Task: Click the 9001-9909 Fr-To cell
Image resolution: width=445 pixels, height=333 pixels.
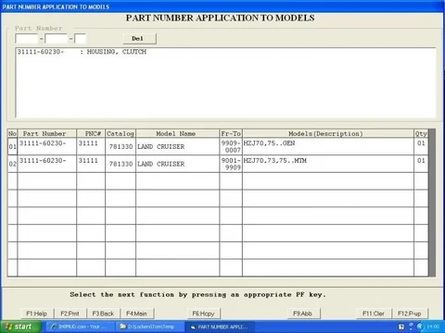Action: [x=231, y=164]
